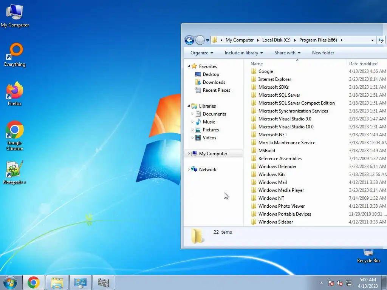
Task: Open My Computer desktop icon
Action: pos(15,15)
